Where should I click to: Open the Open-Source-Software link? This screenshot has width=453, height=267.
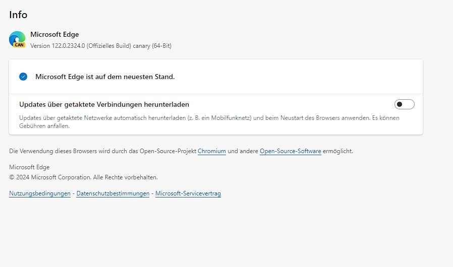pos(290,151)
